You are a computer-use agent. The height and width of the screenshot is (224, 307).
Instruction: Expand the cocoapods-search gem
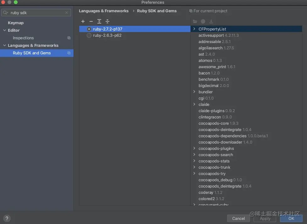[194, 155]
